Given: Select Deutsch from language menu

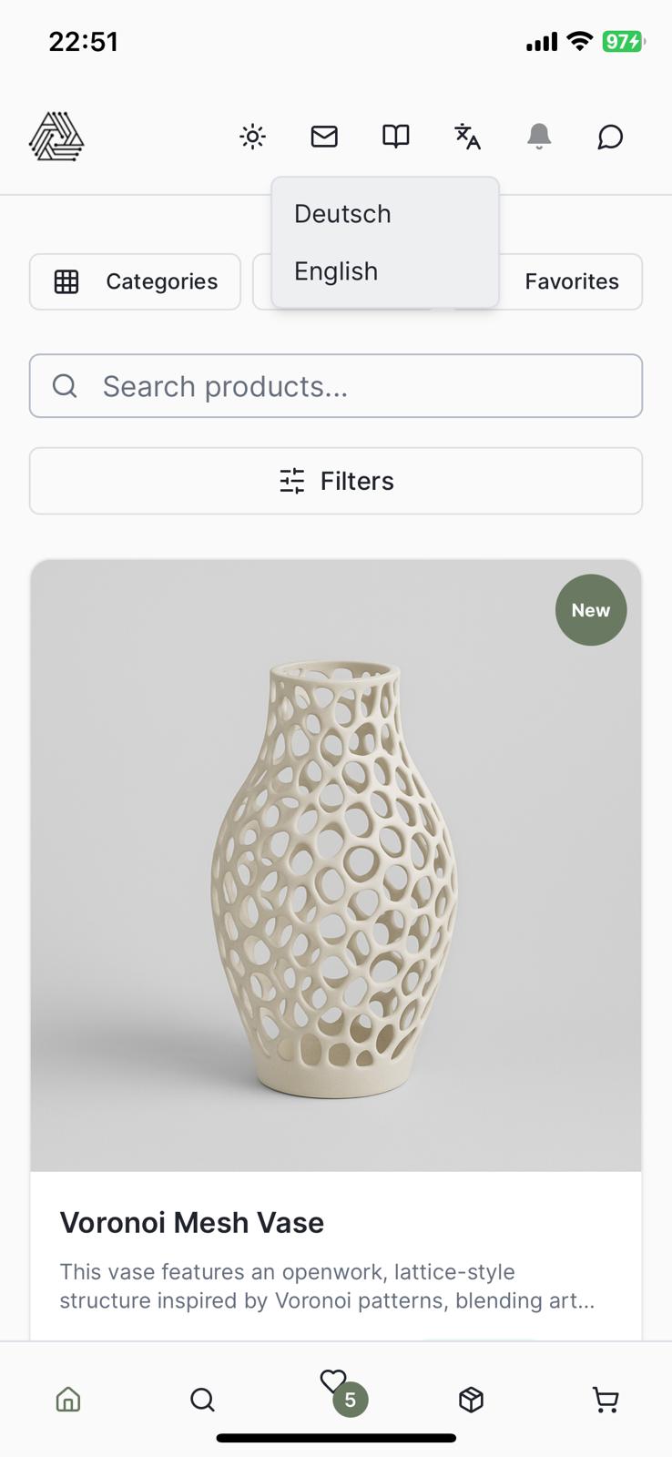Looking at the screenshot, I should tap(342, 214).
